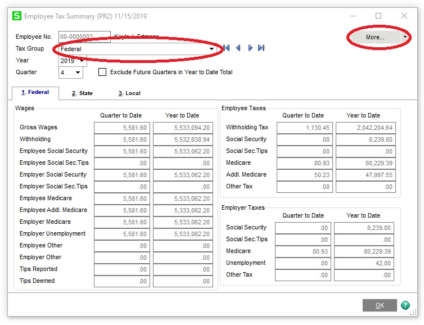Go to the next tax group record

[x=250, y=48]
